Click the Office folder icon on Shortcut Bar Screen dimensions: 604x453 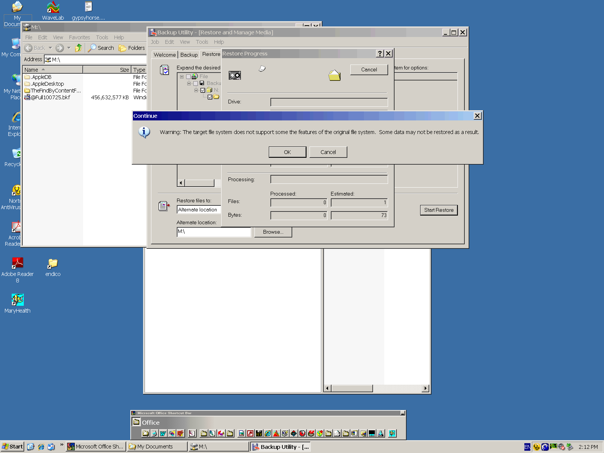pyautogui.click(x=136, y=422)
